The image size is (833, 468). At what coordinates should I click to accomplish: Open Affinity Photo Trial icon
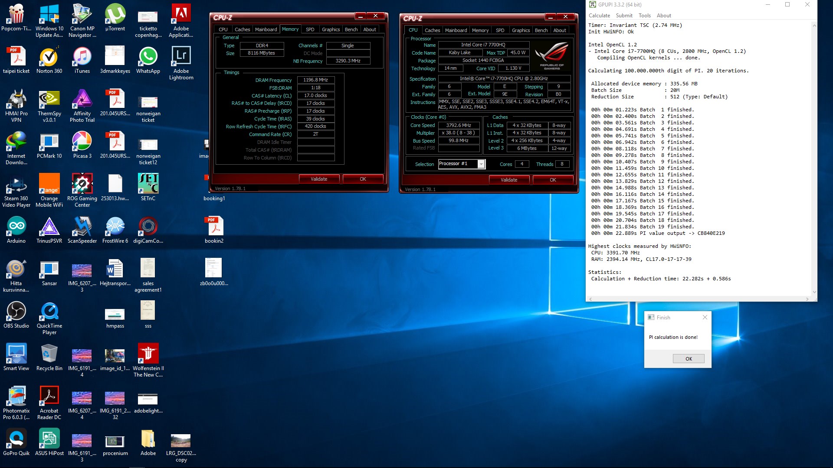(82, 106)
